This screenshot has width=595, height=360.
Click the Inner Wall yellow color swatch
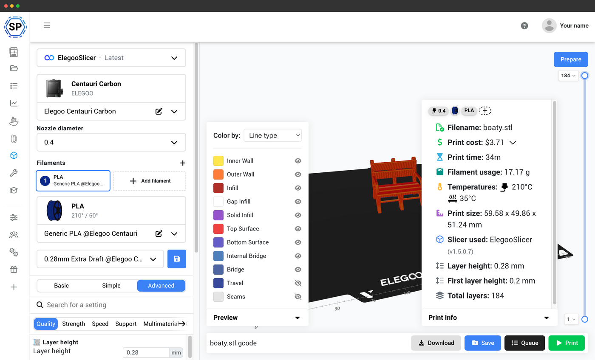pyautogui.click(x=218, y=161)
